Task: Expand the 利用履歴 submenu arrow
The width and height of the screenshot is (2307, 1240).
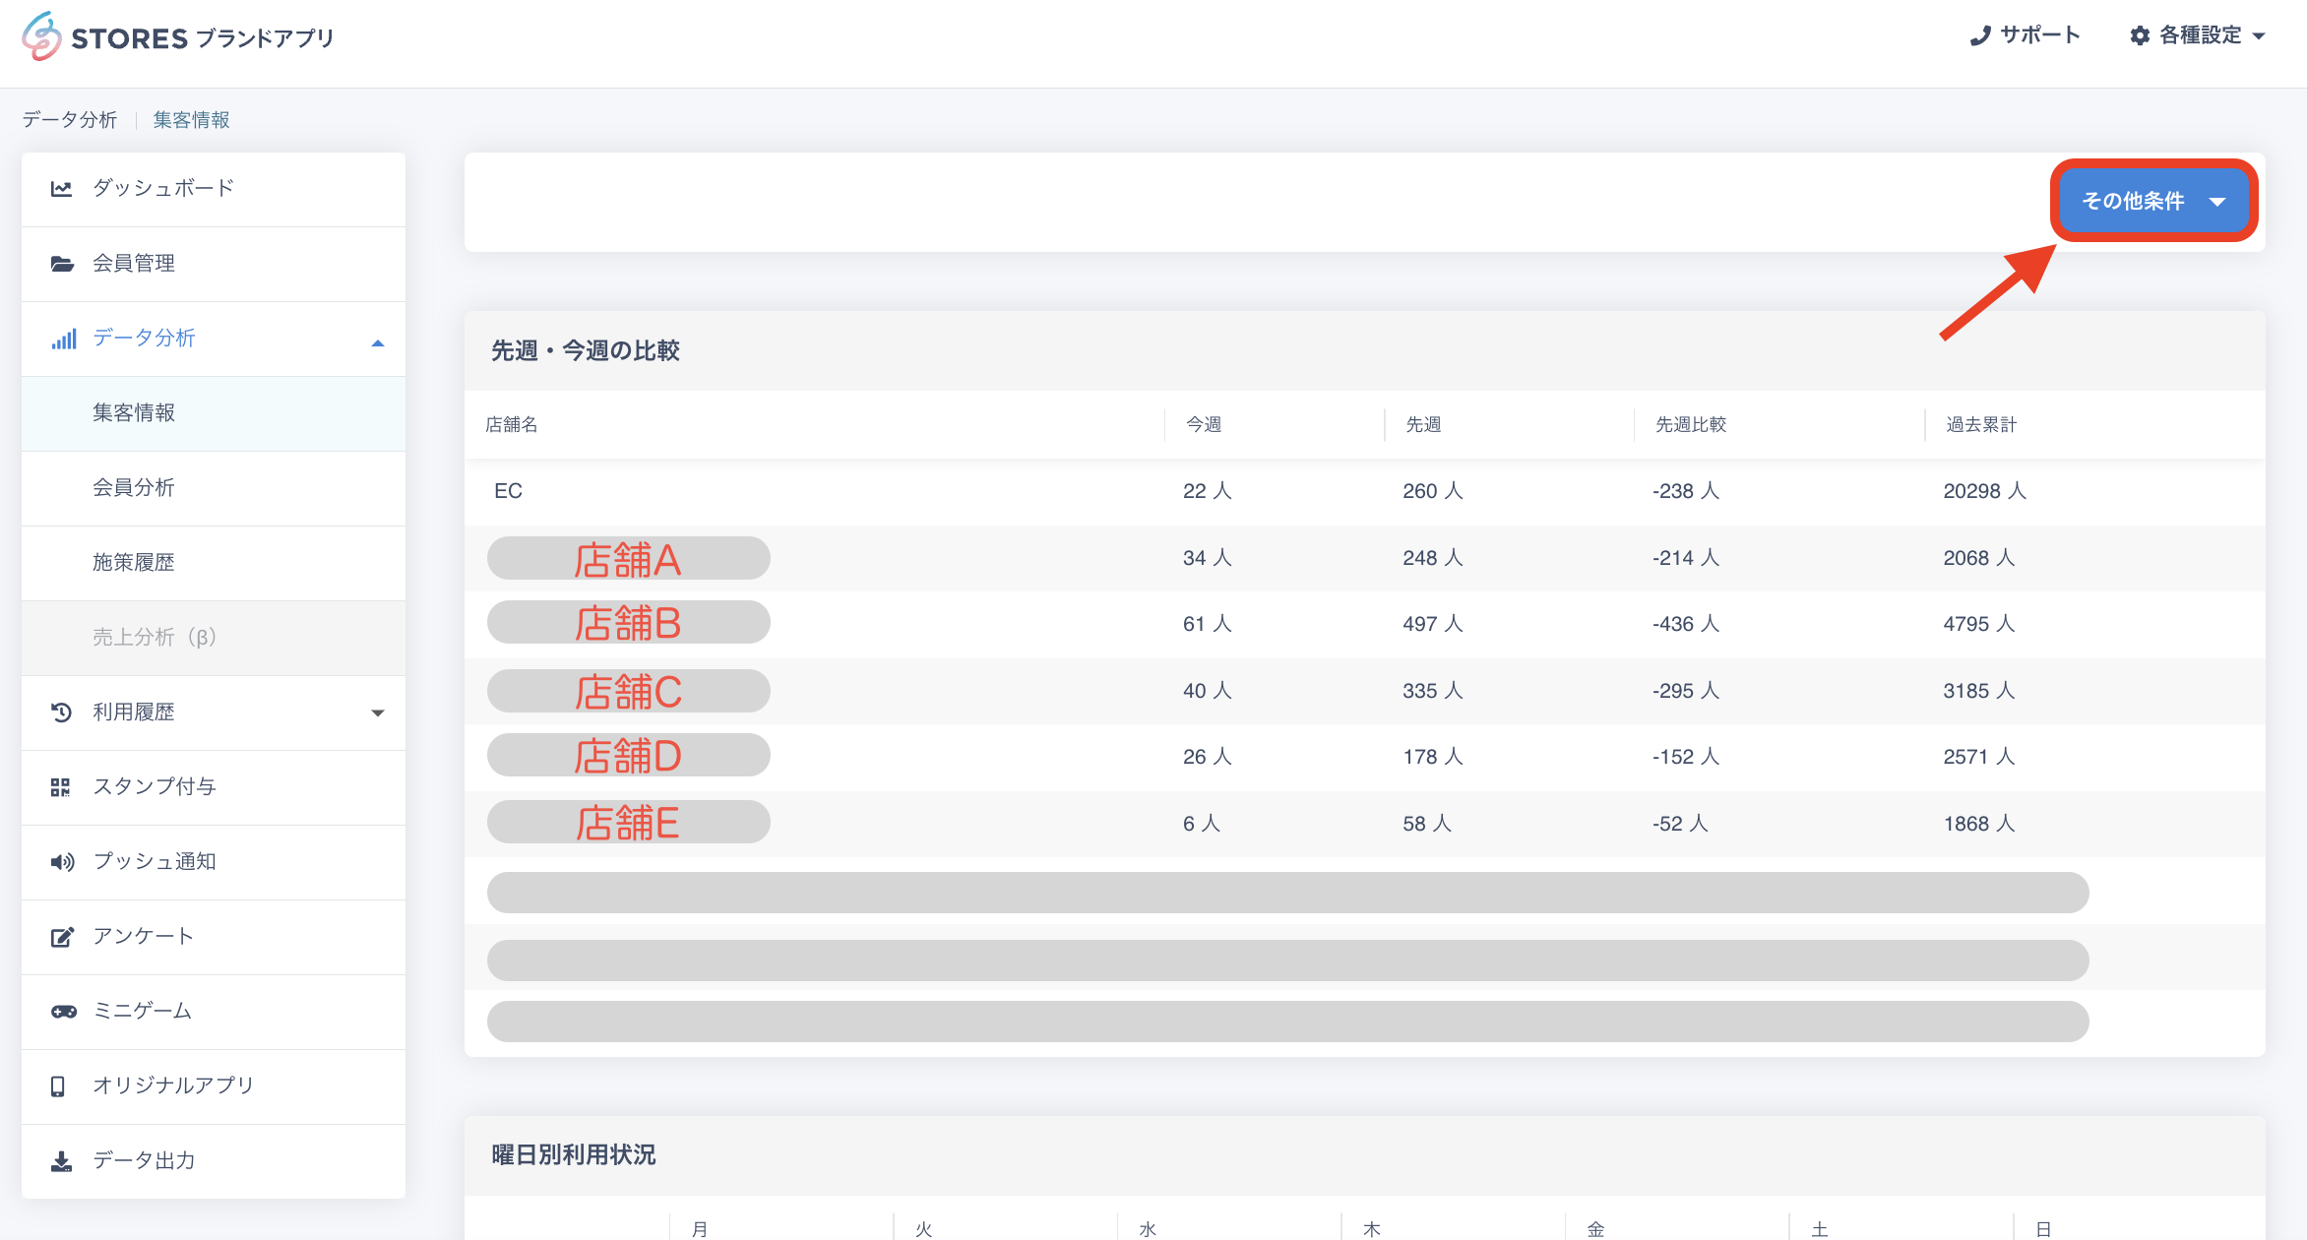Action: pyautogui.click(x=378, y=713)
